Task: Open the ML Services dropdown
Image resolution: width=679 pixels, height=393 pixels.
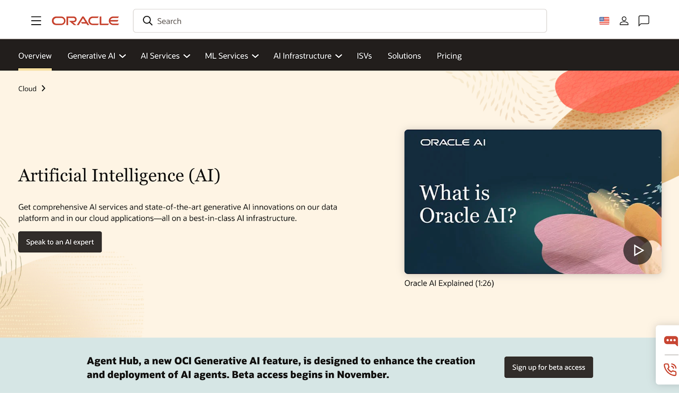Action: coord(231,56)
